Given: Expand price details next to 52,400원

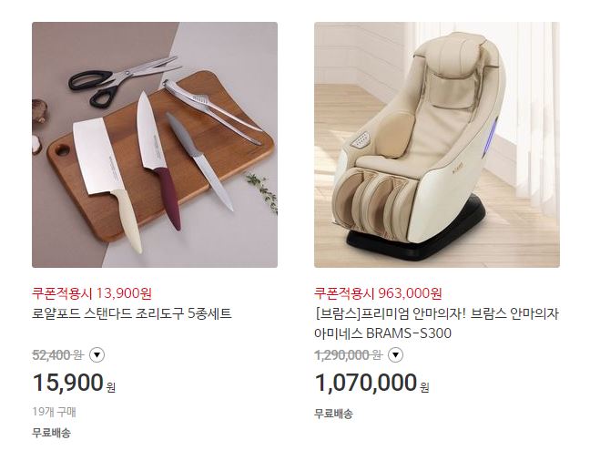Looking at the screenshot, I should [x=97, y=355].
